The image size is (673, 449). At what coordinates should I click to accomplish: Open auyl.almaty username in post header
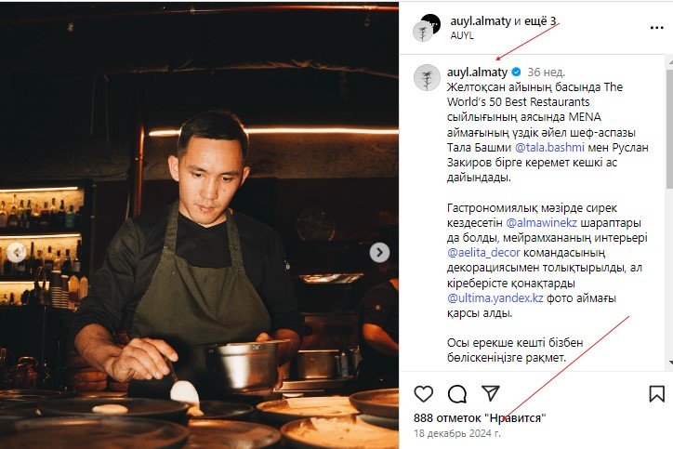coord(481,21)
